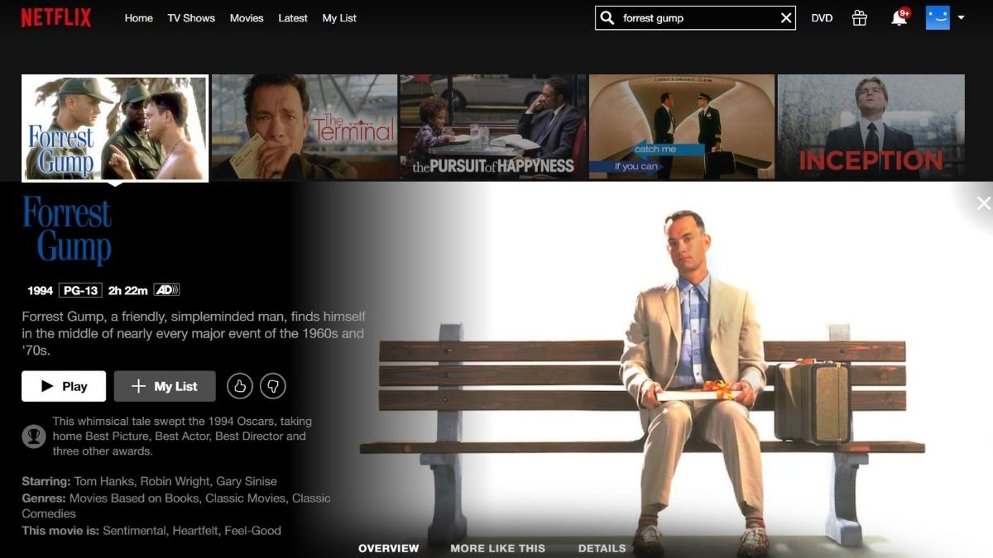
Task: Click the Tom Hanks cast link
Action: (104, 481)
